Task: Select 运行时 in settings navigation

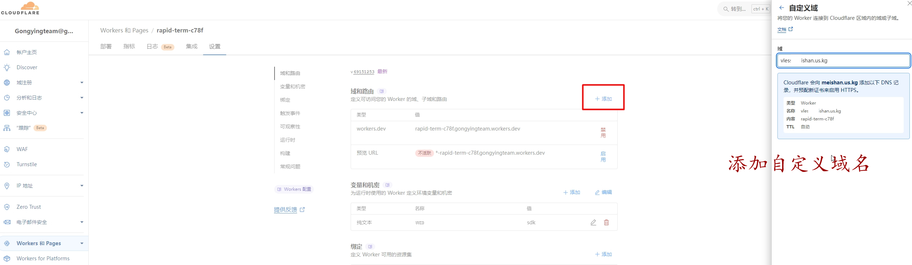Action: pos(288,140)
